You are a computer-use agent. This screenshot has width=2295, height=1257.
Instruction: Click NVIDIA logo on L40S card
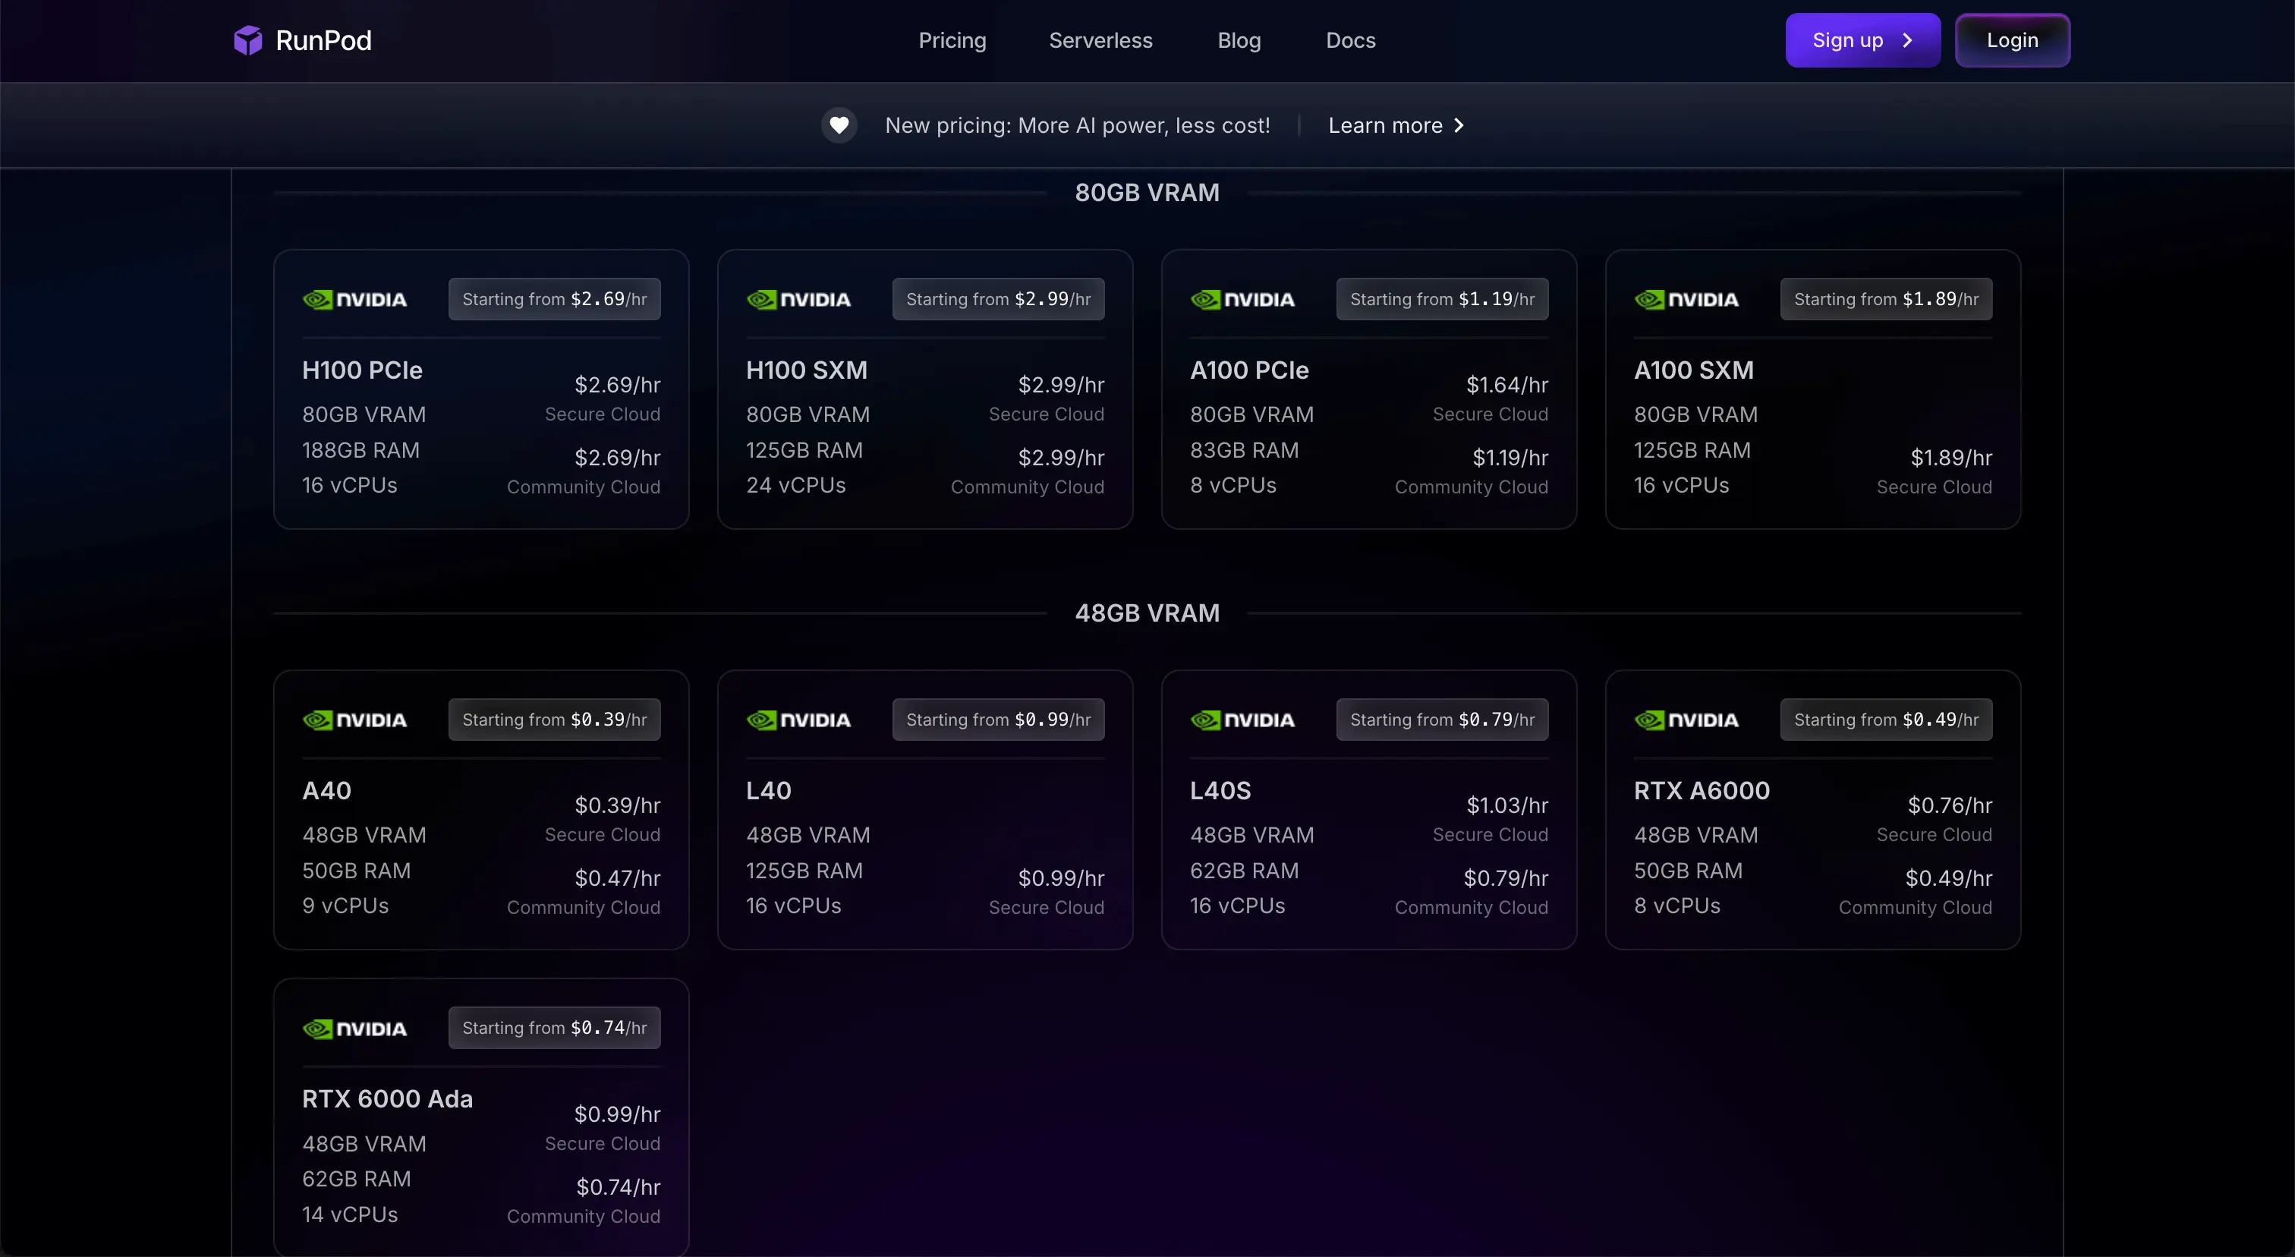pos(1242,720)
